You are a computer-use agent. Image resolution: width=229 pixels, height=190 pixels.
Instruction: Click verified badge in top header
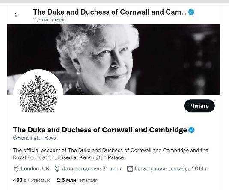(x=191, y=12)
